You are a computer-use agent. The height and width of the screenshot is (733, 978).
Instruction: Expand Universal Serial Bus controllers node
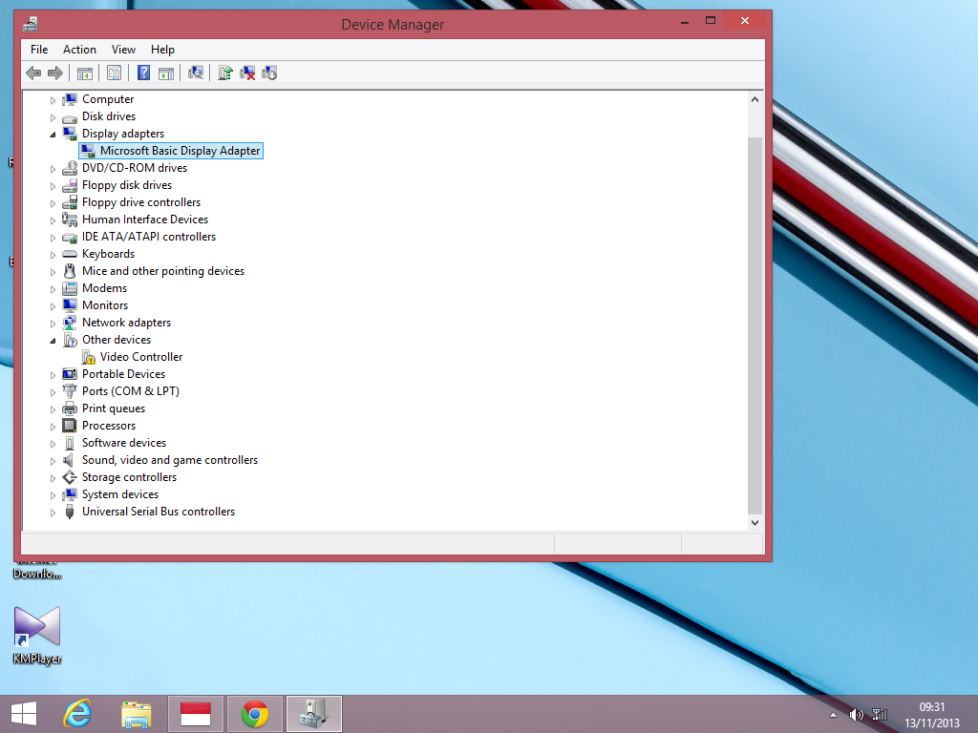coord(53,512)
